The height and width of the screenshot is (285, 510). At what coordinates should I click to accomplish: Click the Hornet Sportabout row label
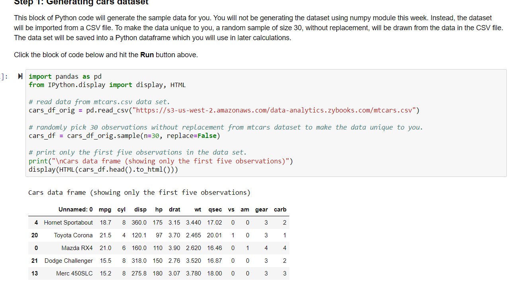tap(68, 222)
